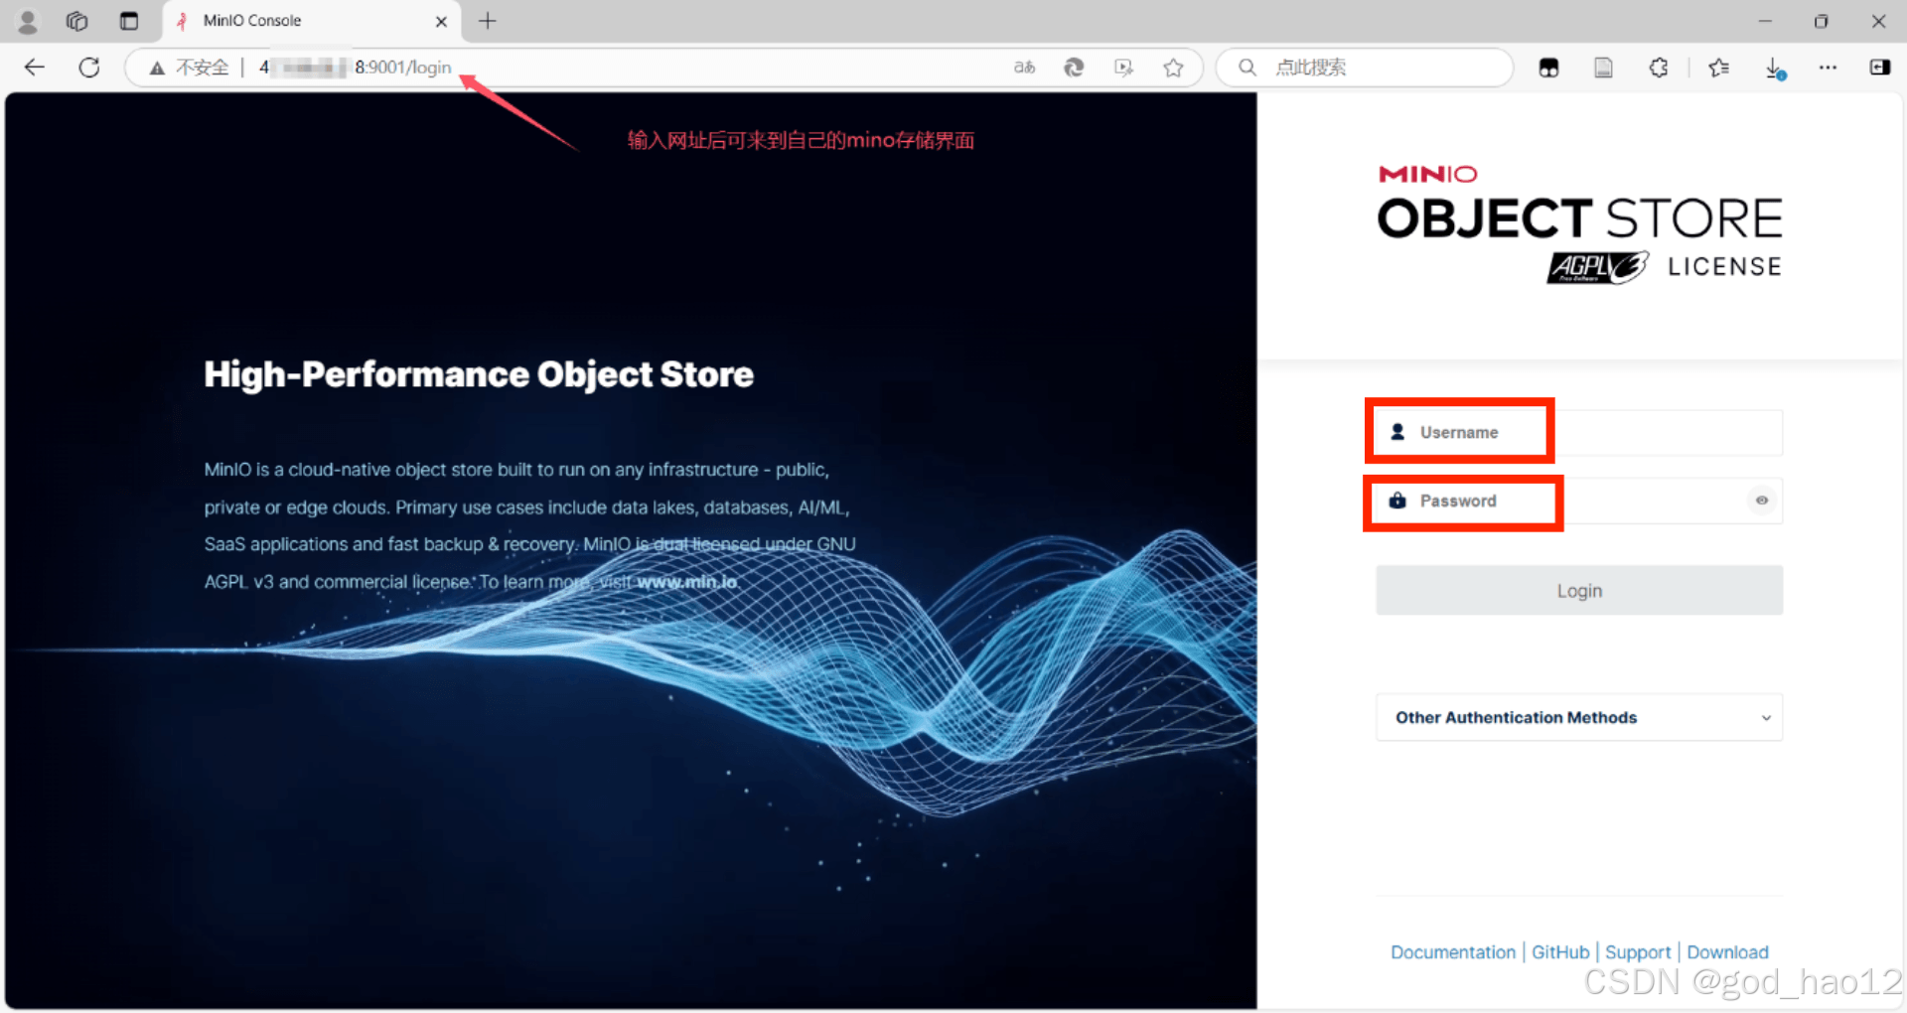Screen dimensions: 1907x1013
Task: Toggle the sidebar icon in the toolbar
Action: coord(1879,68)
